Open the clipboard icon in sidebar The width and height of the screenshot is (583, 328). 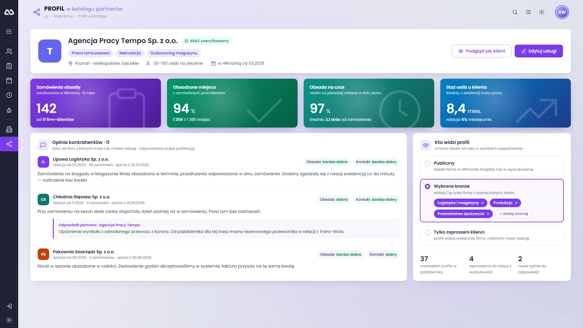click(x=9, y=66)
